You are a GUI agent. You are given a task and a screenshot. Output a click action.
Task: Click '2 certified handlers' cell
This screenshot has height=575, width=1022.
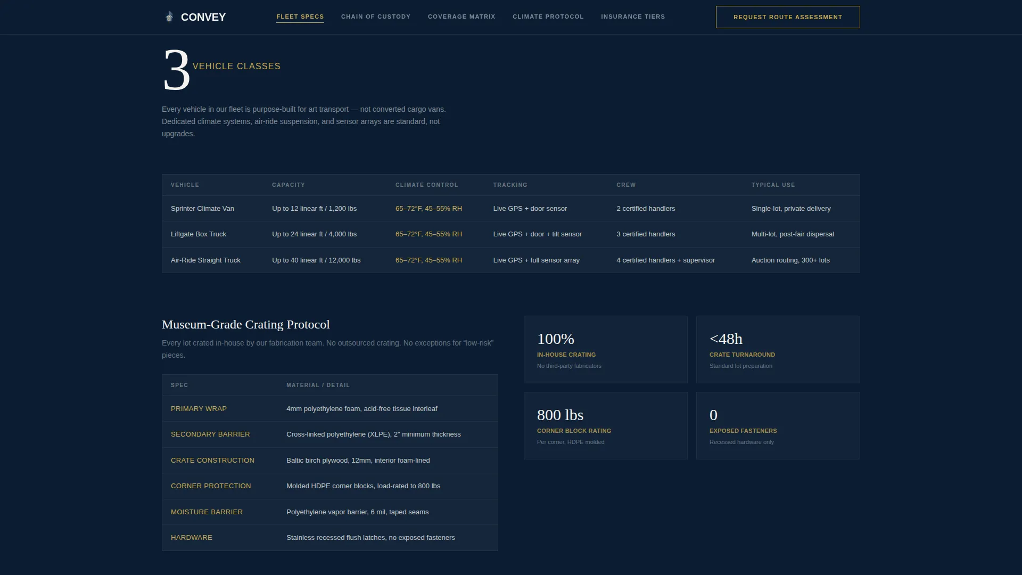[x=646, y=209]
